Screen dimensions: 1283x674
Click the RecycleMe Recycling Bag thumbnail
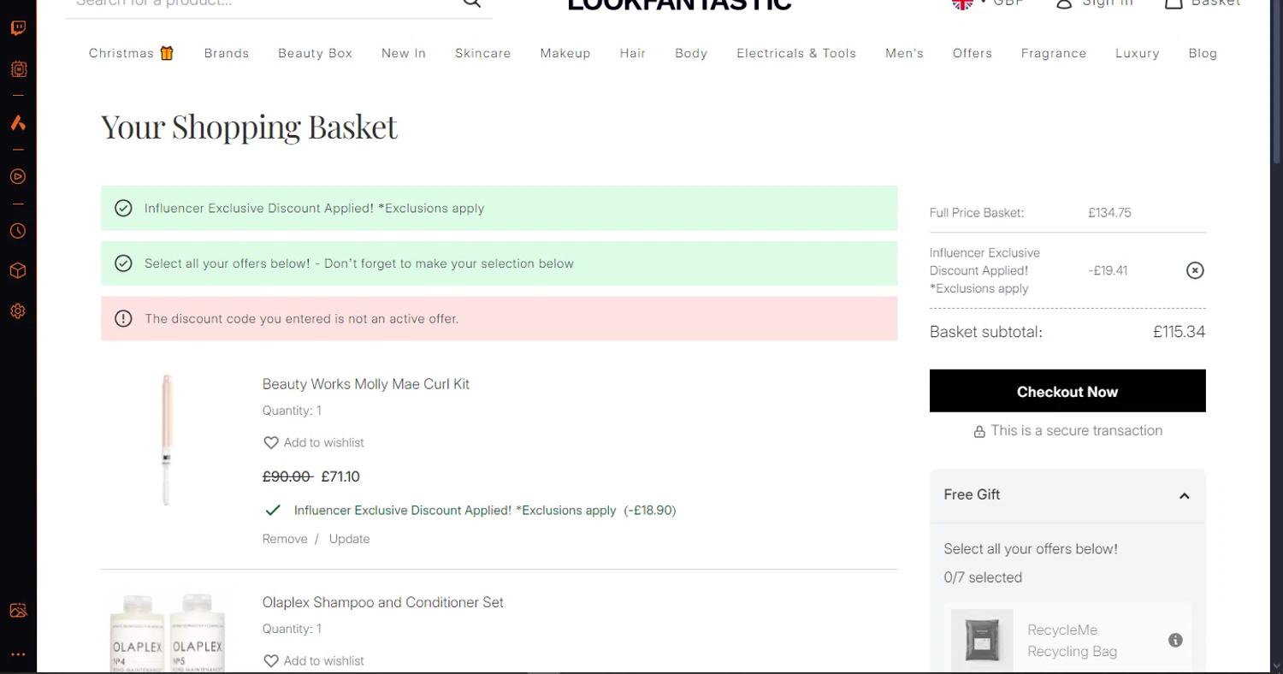[x=982, y=640]
